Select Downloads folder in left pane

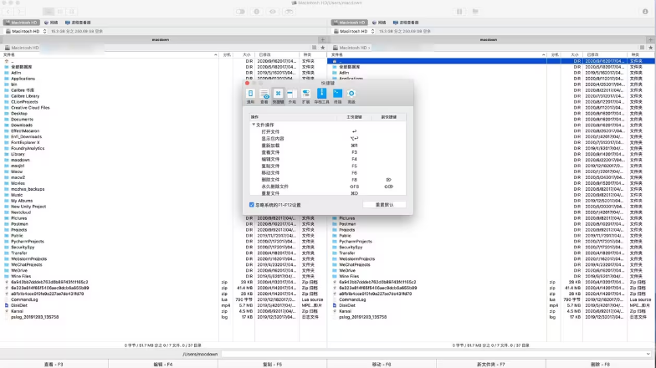coord(22,125)
